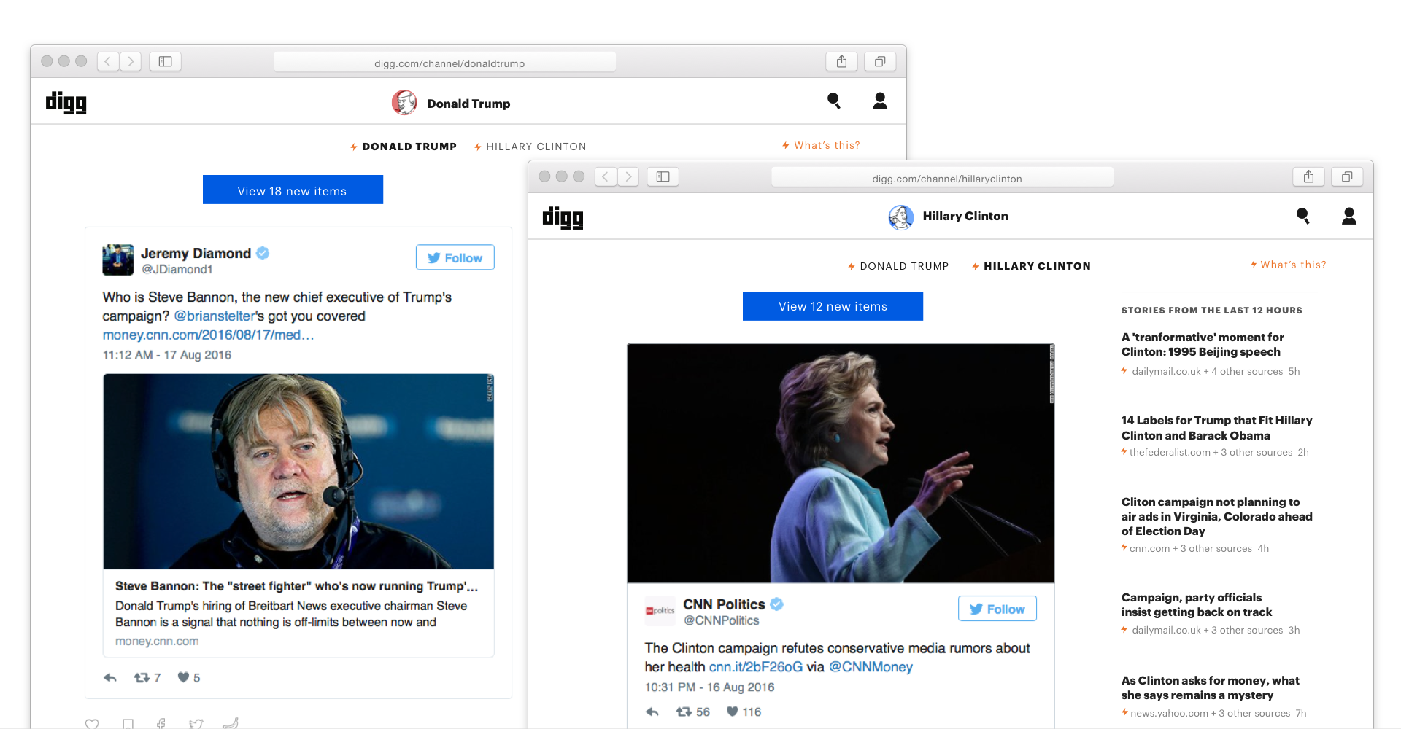
Task: Click show tabs button in hillaryclinton browser window
Action: pyautogui.click(x=1347, y=176)
